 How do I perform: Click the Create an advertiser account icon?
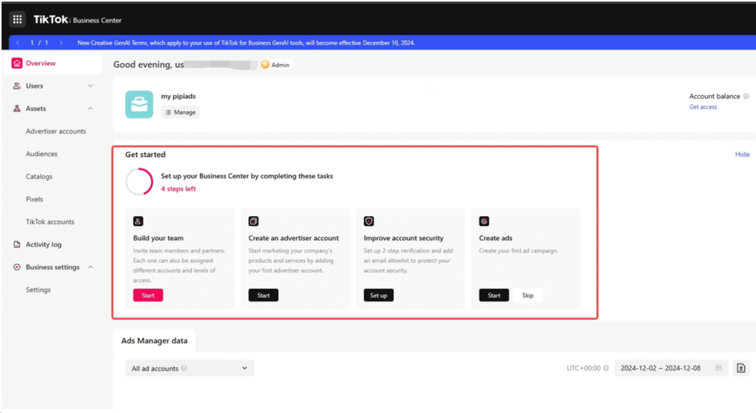pos(253,221)
